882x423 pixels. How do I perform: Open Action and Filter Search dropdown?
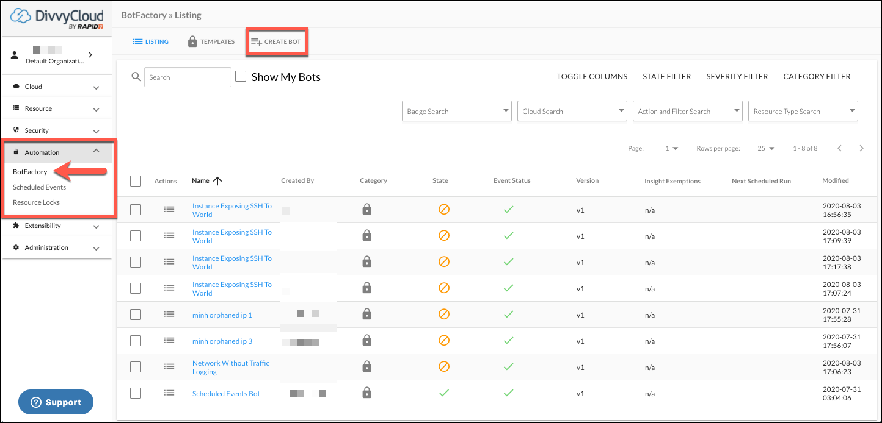tap(688, 111)
